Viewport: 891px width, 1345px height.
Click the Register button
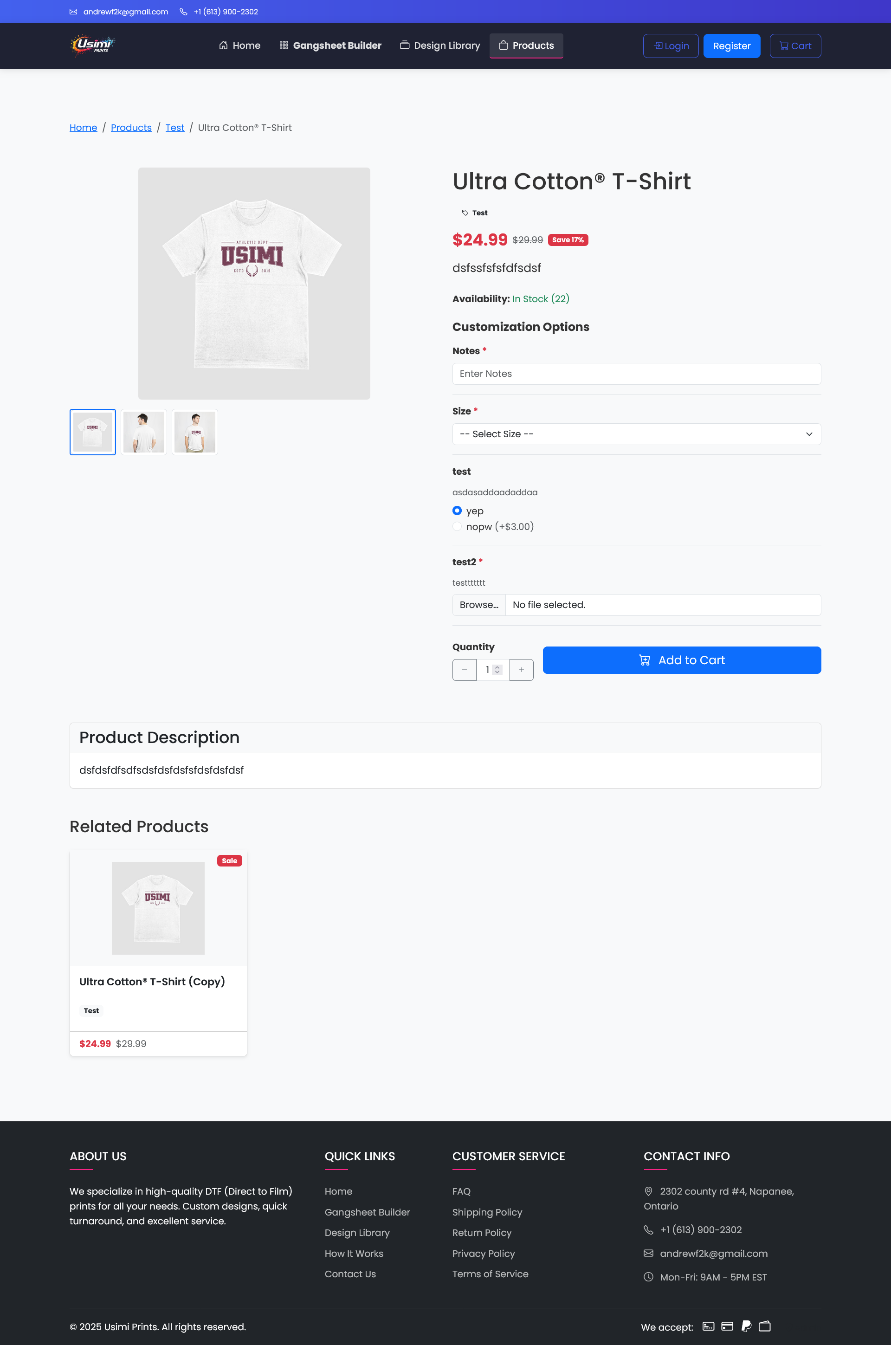click(731, 46)
